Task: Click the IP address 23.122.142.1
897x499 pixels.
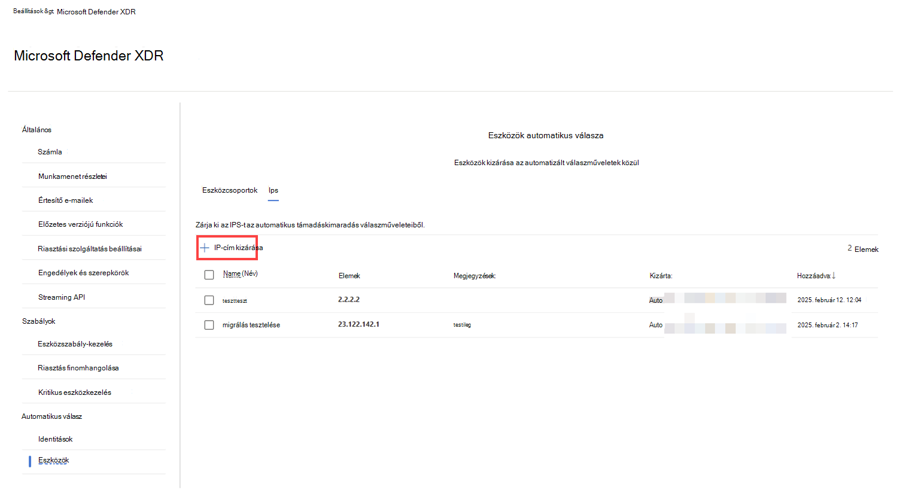Action: (358, 324)
